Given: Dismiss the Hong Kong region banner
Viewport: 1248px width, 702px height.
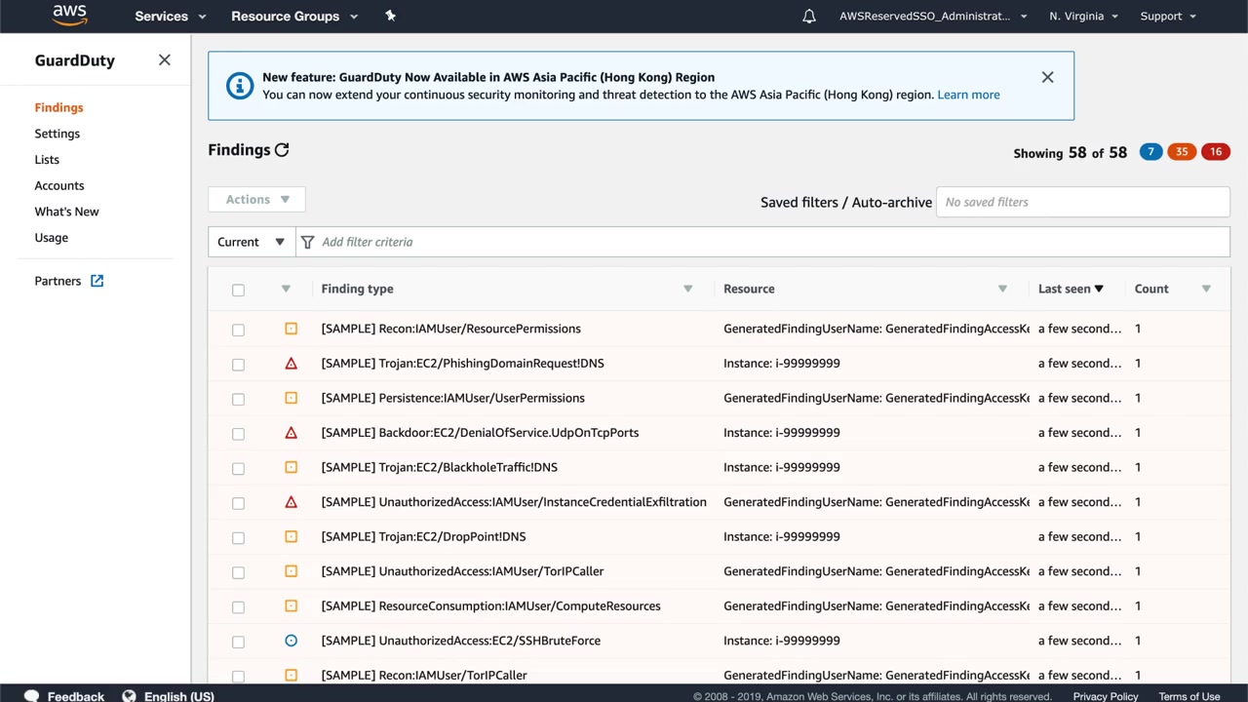Looking at the screenshot, I should [x=1047, y=77].
